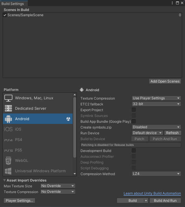Enable the Development Build checkbox
The height and width of the screenshot is (207, 185).
tap(134, 151)
